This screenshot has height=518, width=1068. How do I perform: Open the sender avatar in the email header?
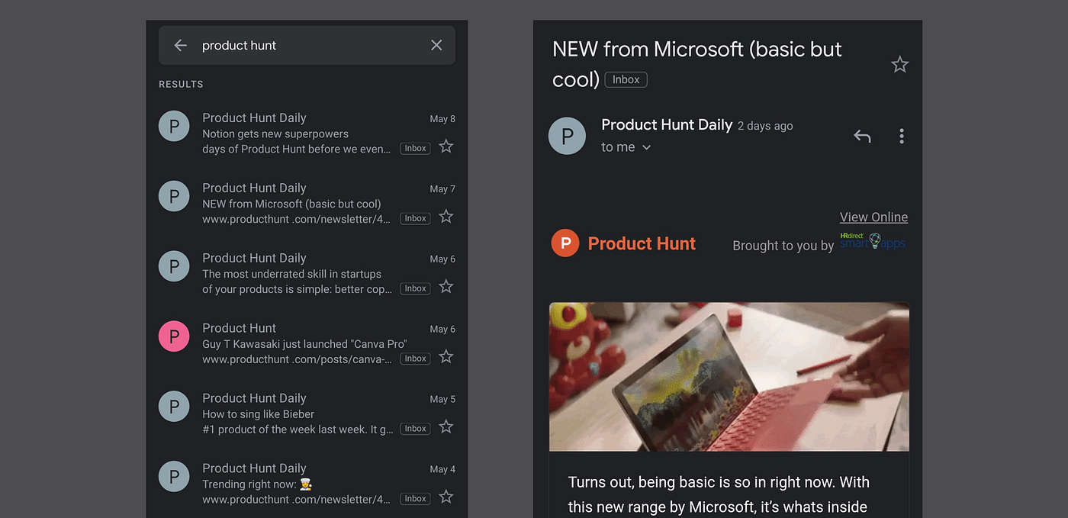pos(567,137)
